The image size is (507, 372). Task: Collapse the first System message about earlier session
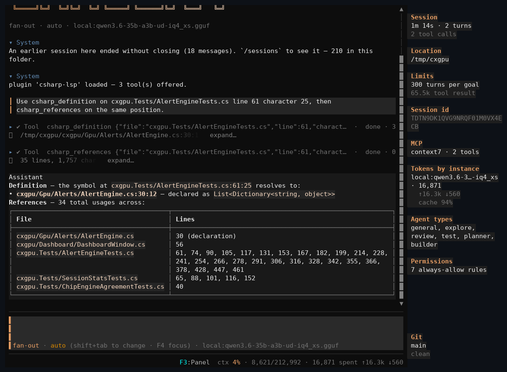tap(11, 43)
